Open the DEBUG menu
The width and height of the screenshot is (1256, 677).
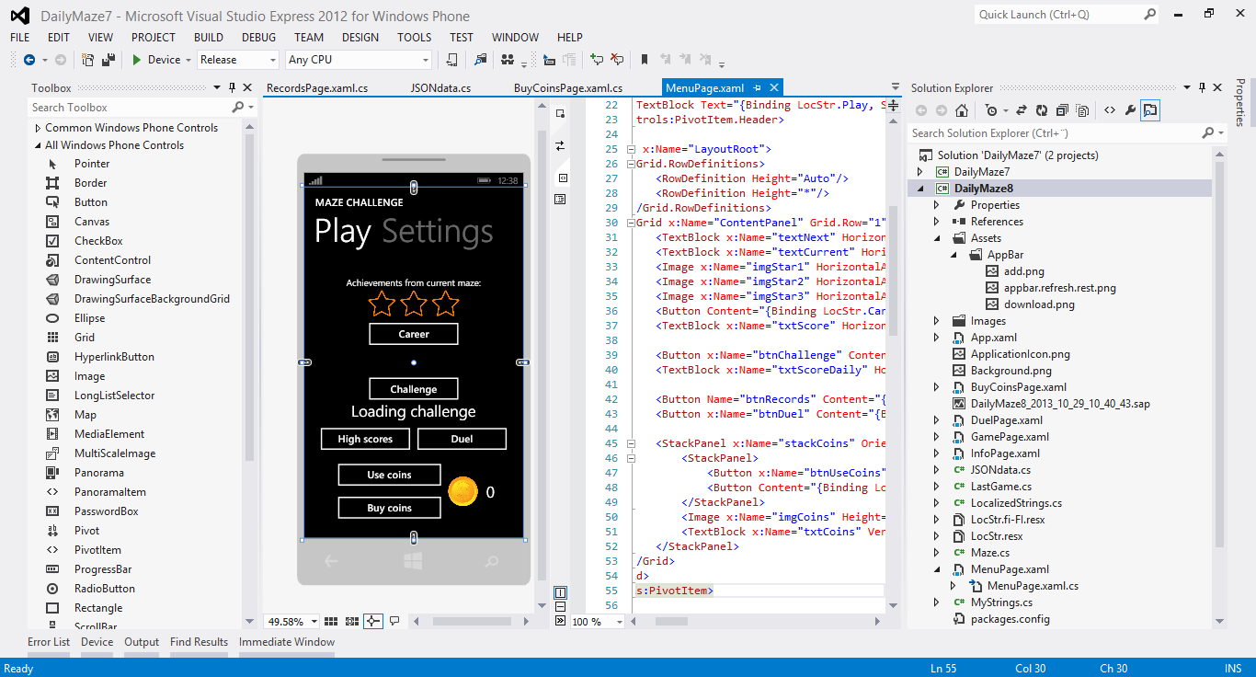click(x=258, y=38)
